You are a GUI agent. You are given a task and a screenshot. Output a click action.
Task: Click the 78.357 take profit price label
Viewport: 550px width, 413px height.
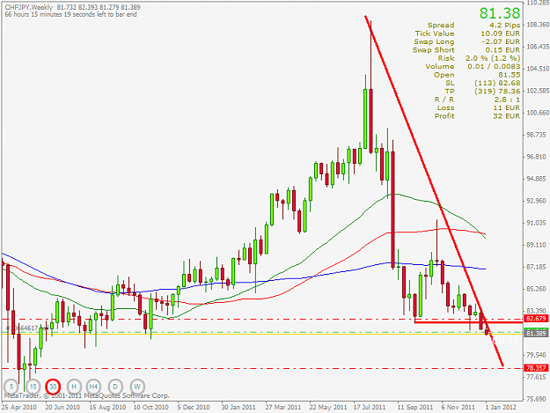pos(536,368)
